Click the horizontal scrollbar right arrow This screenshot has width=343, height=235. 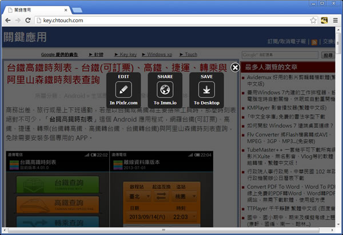332,230
